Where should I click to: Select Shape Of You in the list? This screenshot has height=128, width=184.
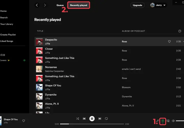[x=53, y=86]
